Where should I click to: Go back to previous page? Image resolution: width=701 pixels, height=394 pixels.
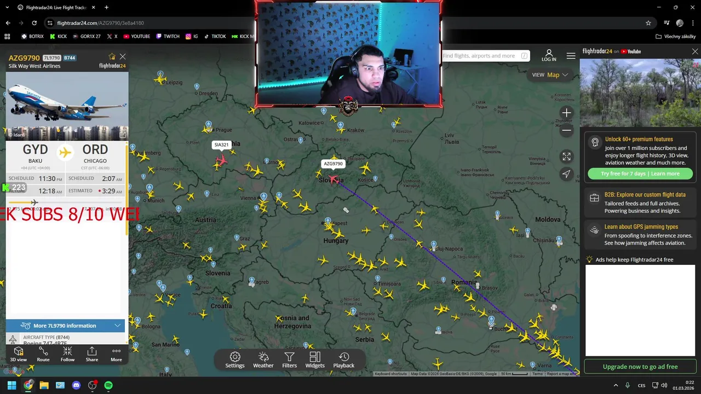point(8,23)
